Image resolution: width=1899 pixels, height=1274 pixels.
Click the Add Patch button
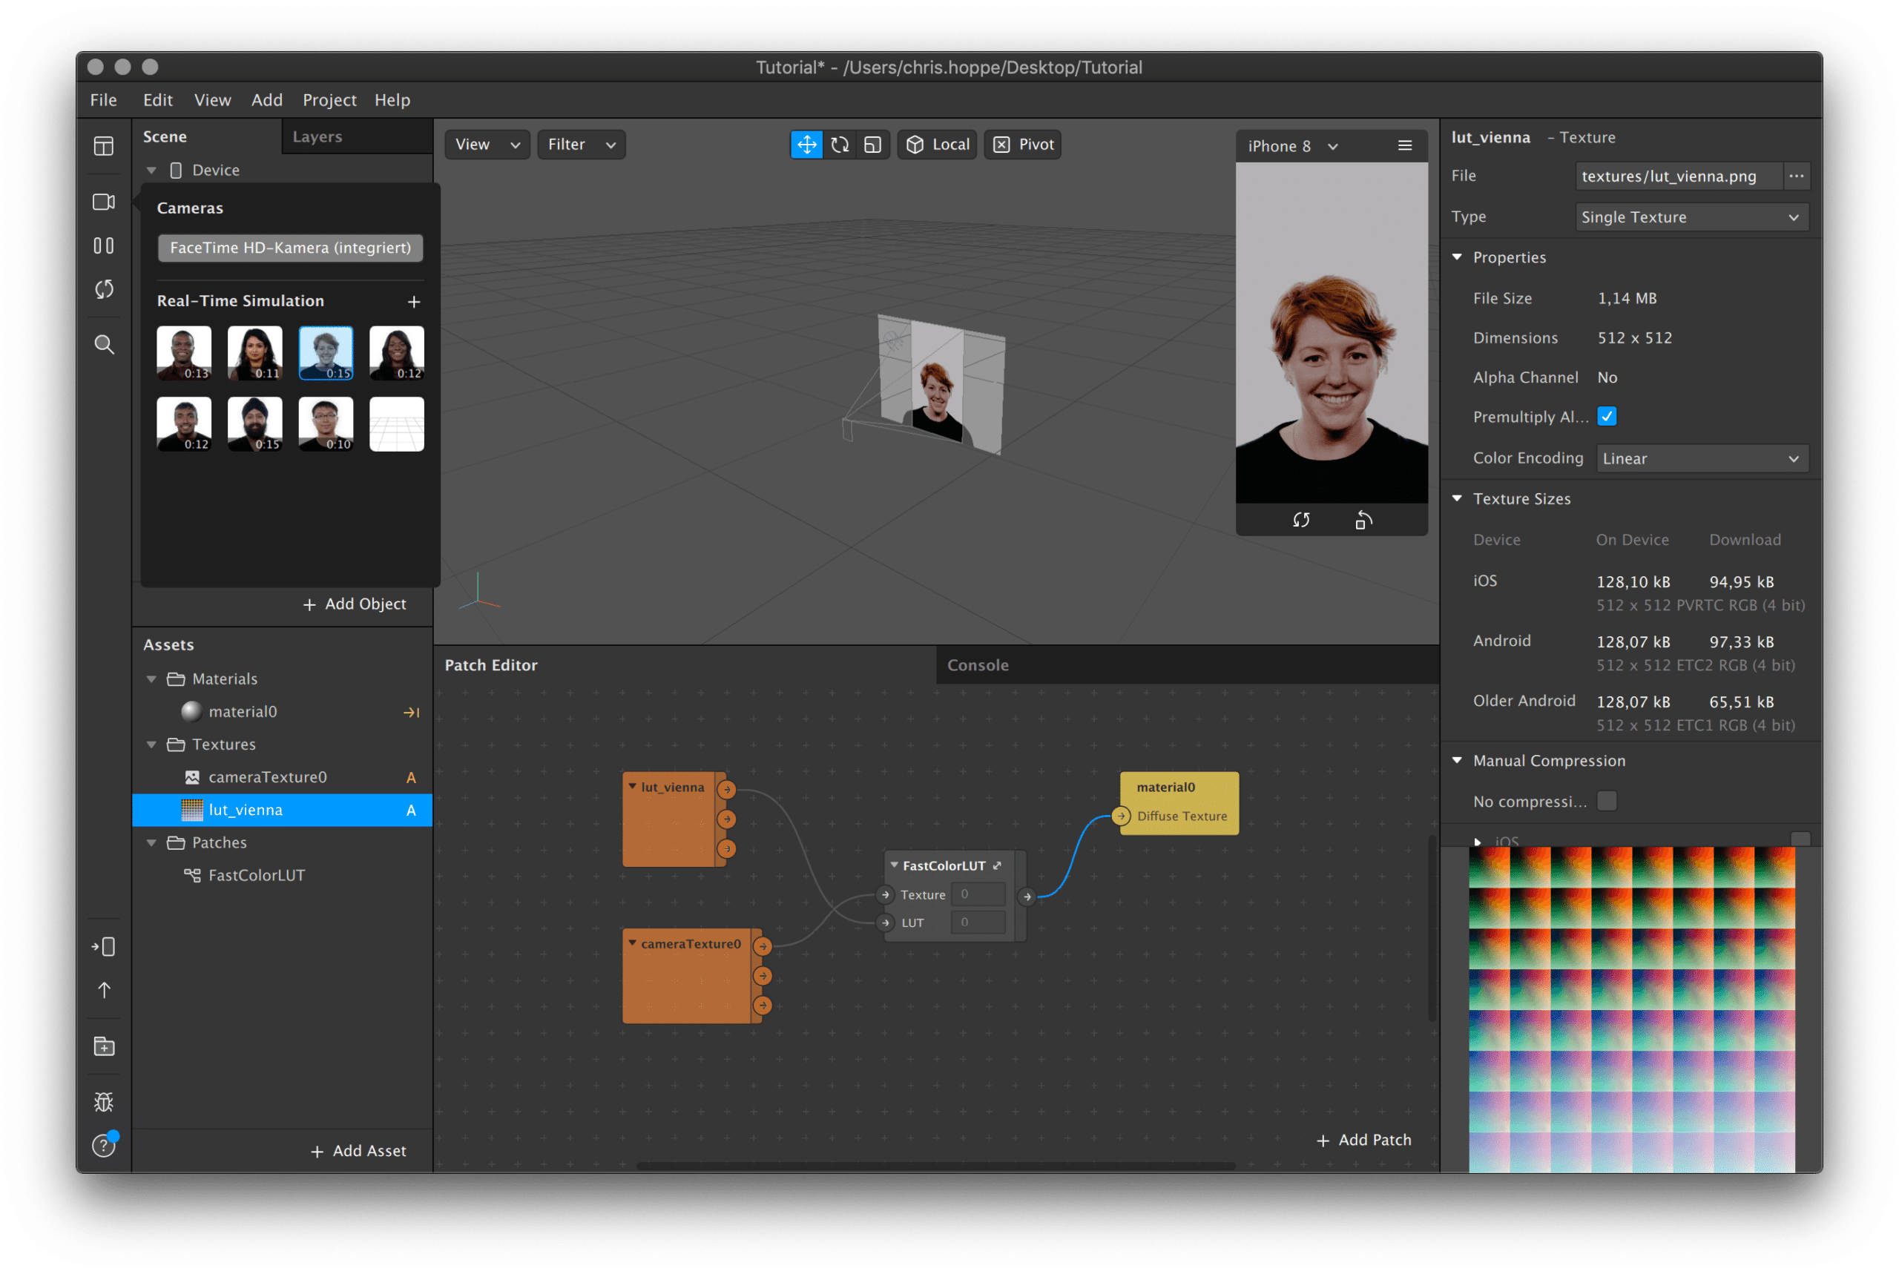(1363, 1140)
